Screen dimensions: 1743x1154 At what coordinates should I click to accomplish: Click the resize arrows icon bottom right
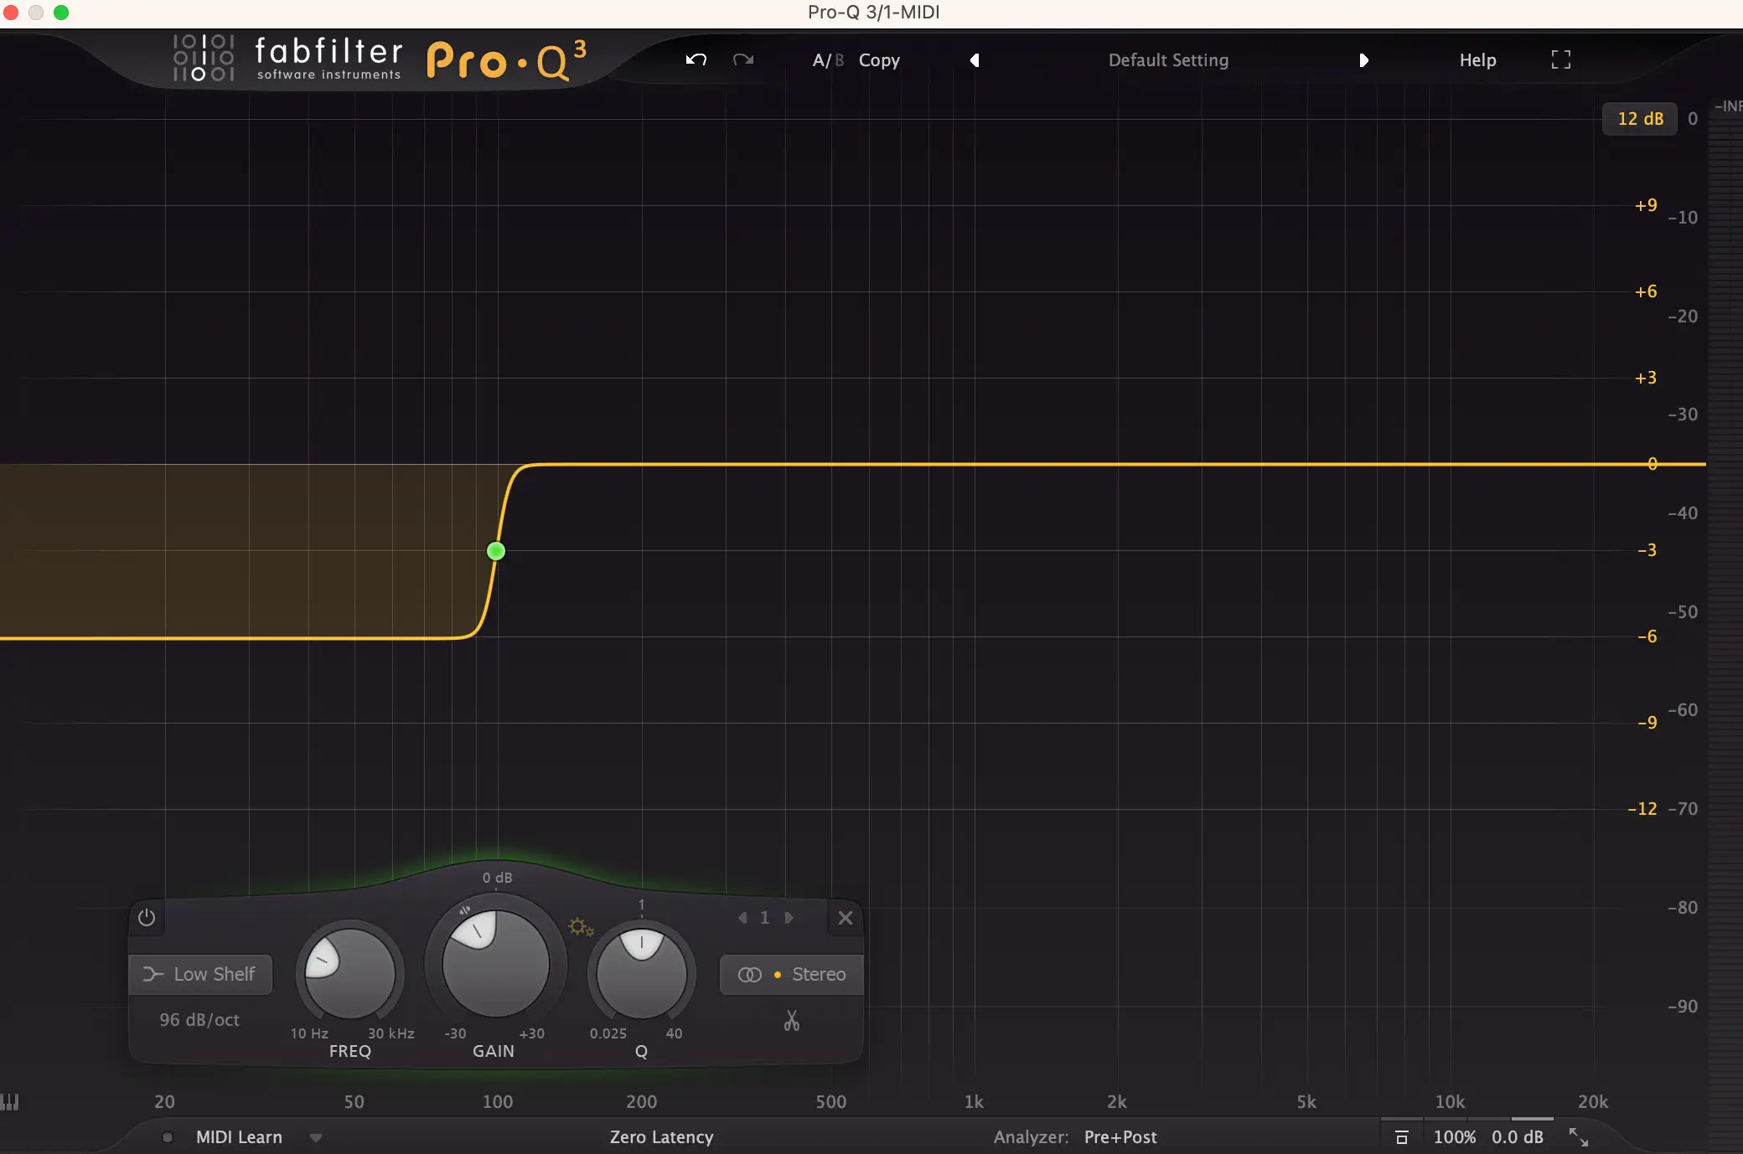pyautogui.click(x=1579, y=1136)
